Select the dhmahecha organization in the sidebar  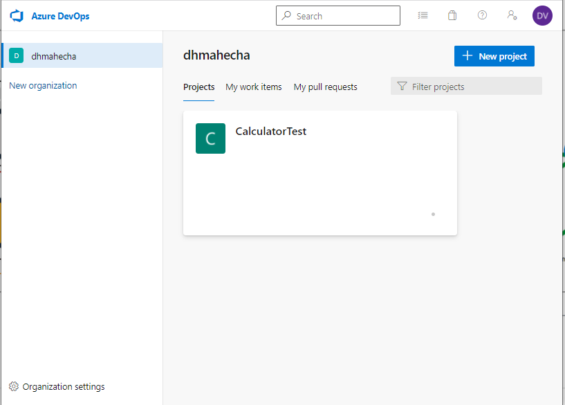82,55
